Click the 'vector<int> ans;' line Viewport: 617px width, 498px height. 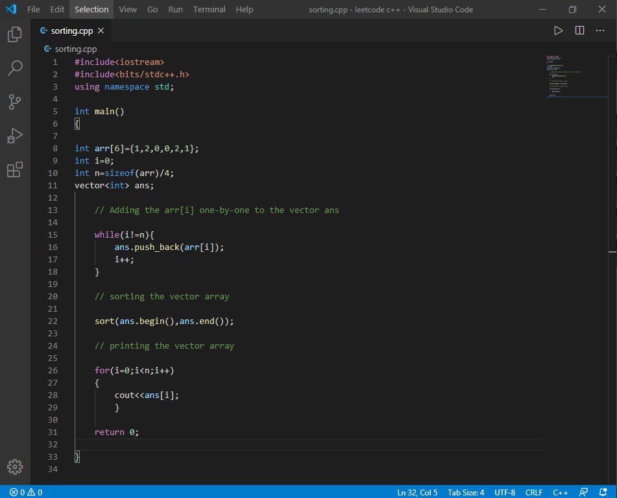[114, 186]
